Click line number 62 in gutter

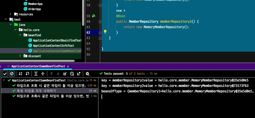click(x=88, y=33)
